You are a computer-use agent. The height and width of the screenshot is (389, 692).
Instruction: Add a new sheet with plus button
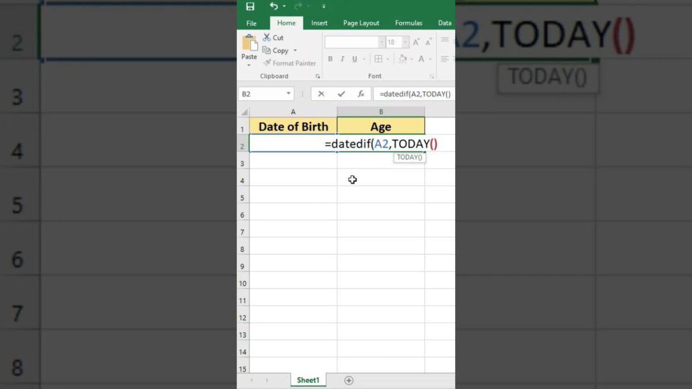click(x=349, y=380)
